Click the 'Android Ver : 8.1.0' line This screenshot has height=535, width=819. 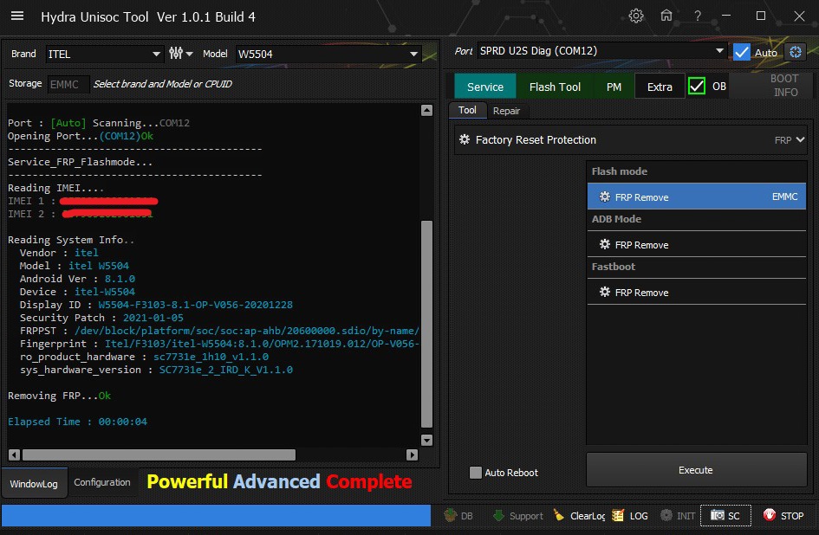pyautogui.click(x=77, y=279)
